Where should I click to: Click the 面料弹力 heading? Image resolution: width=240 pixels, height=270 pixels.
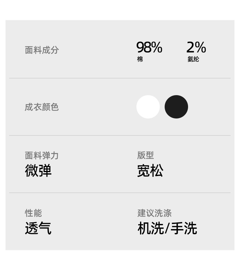click(x=42, y=155)
